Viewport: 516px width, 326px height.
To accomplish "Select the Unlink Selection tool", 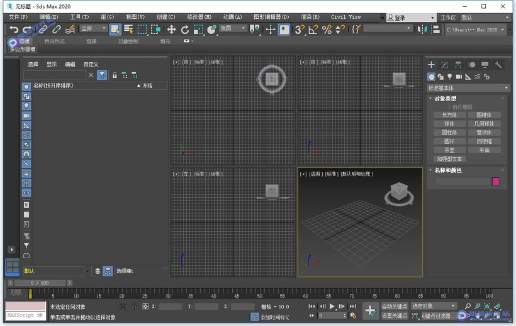I will coord(56,30).
